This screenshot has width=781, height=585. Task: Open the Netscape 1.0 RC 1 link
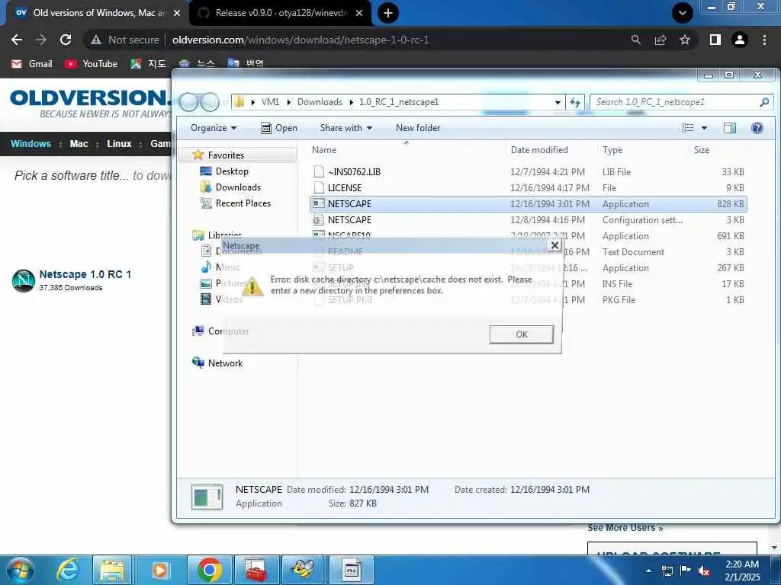pos(85,274)
